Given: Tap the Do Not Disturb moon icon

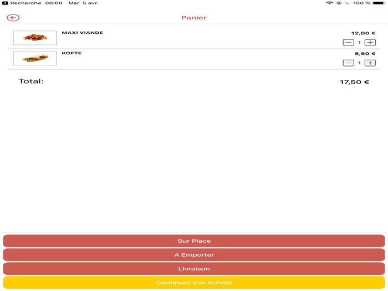Looking at the screenshot, I should (348, 3).
